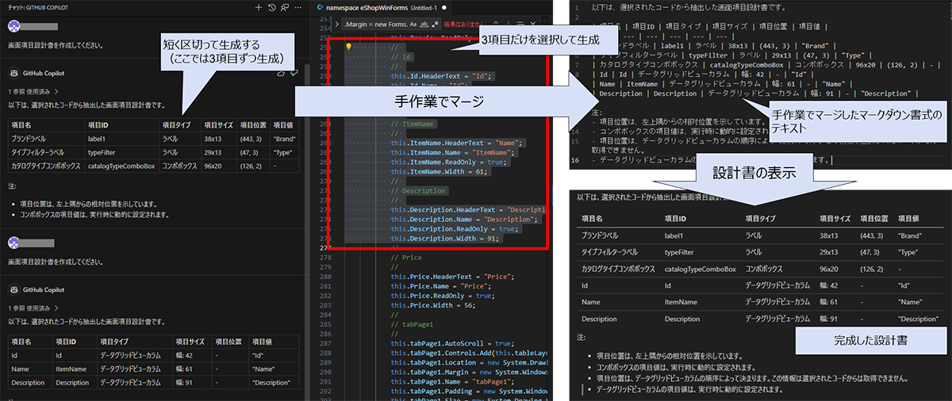Click code line 'this.Id.HeaderText = "Id";'

pyautogui.click(x=442, y=77)
